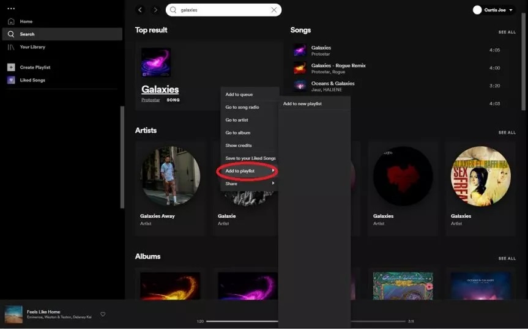
Task: Open Liked Songs heart icon
Action: (11, 80)
